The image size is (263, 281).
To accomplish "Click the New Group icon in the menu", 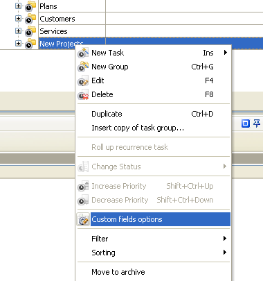I will pos(83,67).
